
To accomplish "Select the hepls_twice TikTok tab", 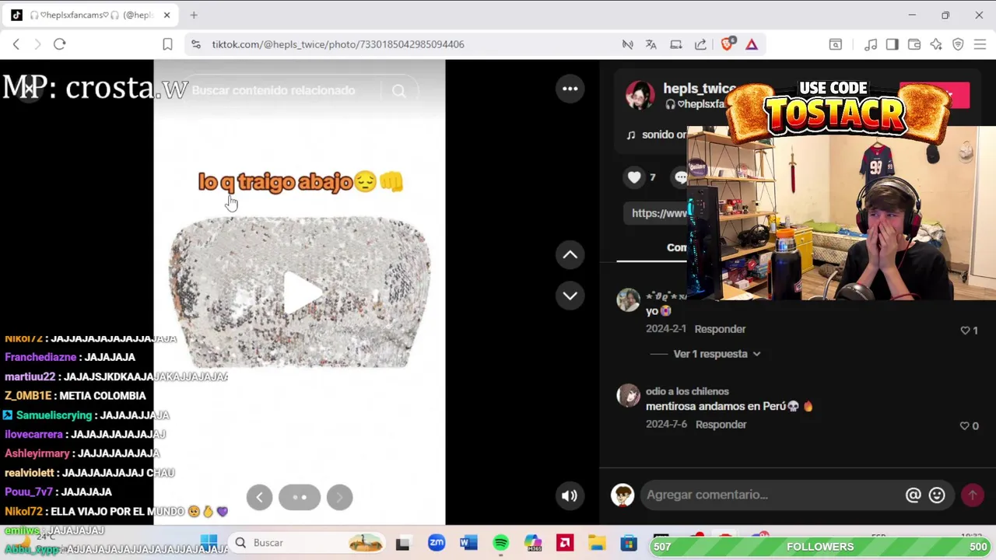I will pos(89,15).
